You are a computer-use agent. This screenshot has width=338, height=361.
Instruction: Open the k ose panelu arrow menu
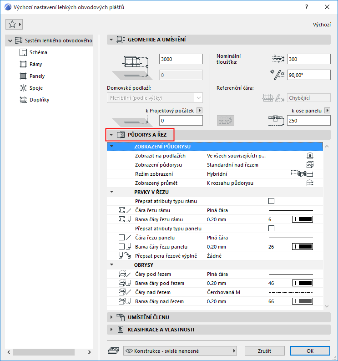pos(327,111)
